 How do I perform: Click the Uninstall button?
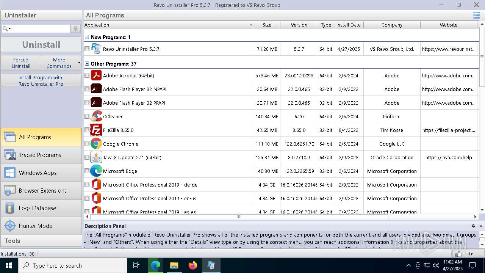tap(41, 44)
